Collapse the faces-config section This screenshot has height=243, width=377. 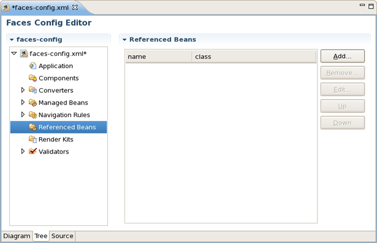(12, 40)
